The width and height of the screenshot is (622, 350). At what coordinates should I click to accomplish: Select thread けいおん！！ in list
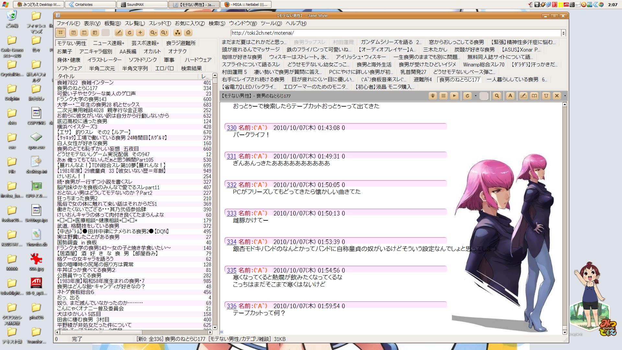point(134,176)
